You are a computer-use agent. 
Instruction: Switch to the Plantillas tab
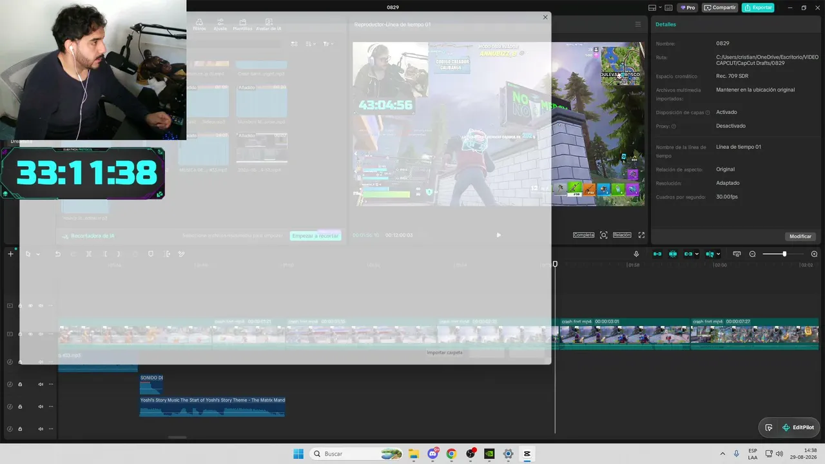point(242,24)
